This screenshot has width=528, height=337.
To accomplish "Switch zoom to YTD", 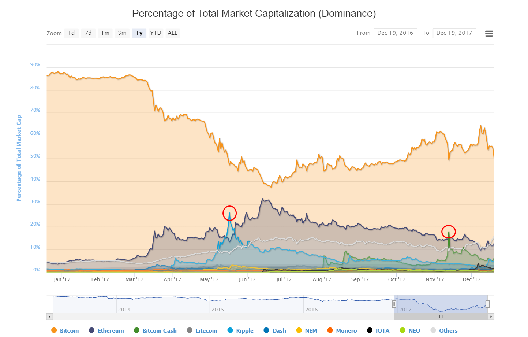I will [x=156, y=33].
